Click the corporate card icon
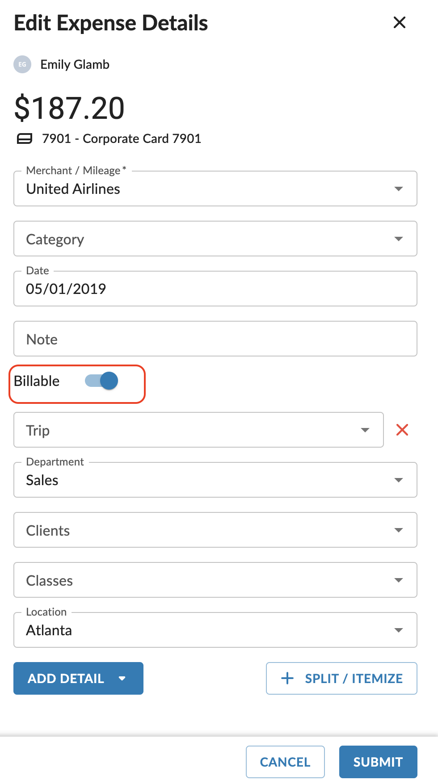Image resolution: width=438 pixels, height=780 pixels. 25,139
